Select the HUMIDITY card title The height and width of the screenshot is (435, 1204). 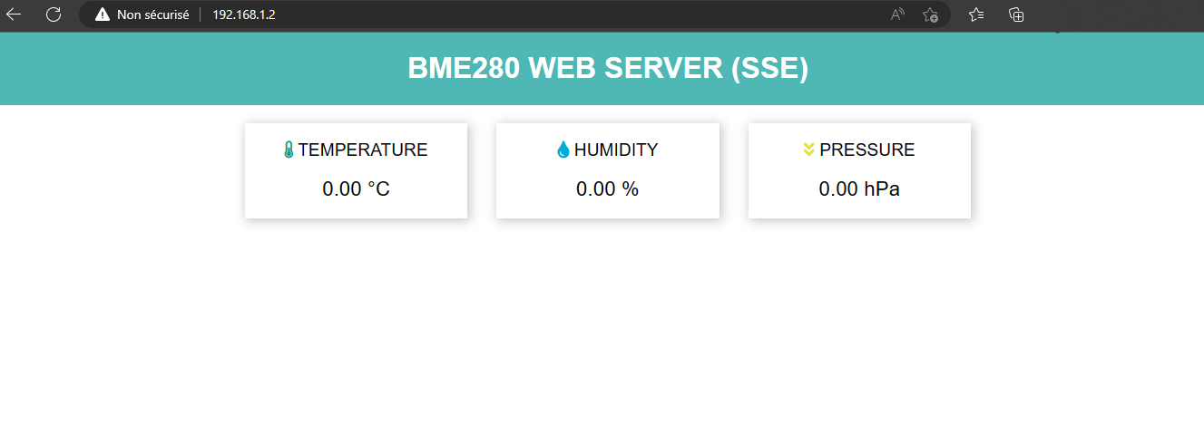pyautogui.click(x=616, y=150)
